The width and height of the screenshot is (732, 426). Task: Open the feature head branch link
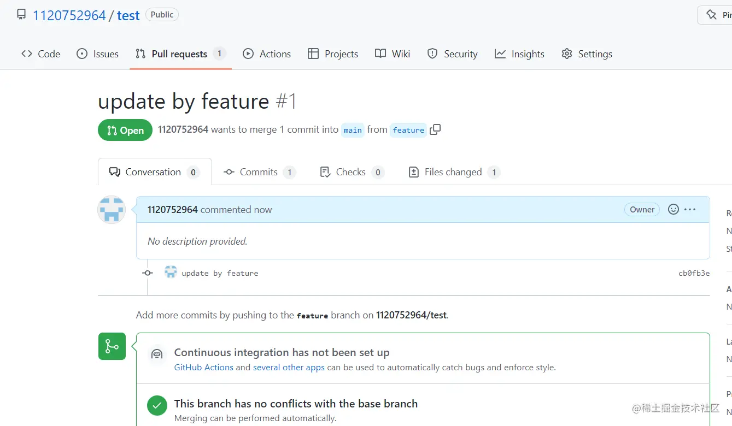408,130
